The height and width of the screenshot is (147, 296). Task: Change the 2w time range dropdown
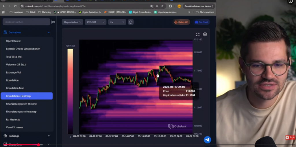[117, 22]
